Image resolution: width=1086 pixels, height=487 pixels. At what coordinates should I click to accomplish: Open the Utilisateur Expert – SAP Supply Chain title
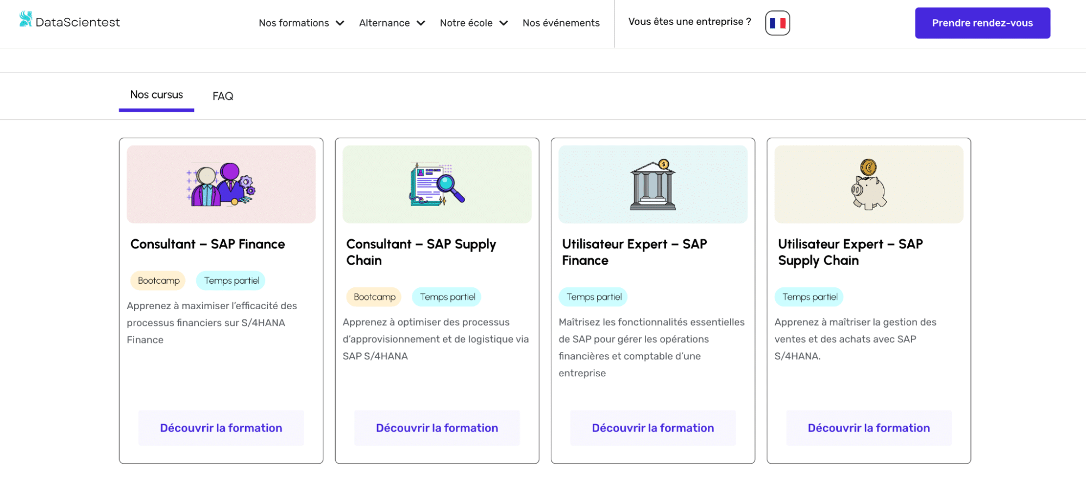point(850,252)
